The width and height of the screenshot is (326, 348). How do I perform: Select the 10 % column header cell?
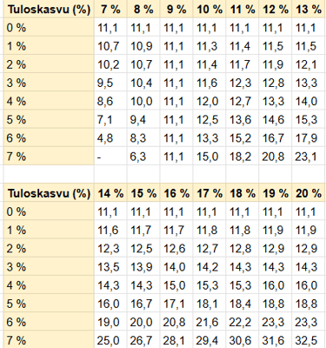(210, 9)
